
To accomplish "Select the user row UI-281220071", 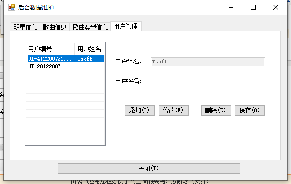I will coord(66,66).
